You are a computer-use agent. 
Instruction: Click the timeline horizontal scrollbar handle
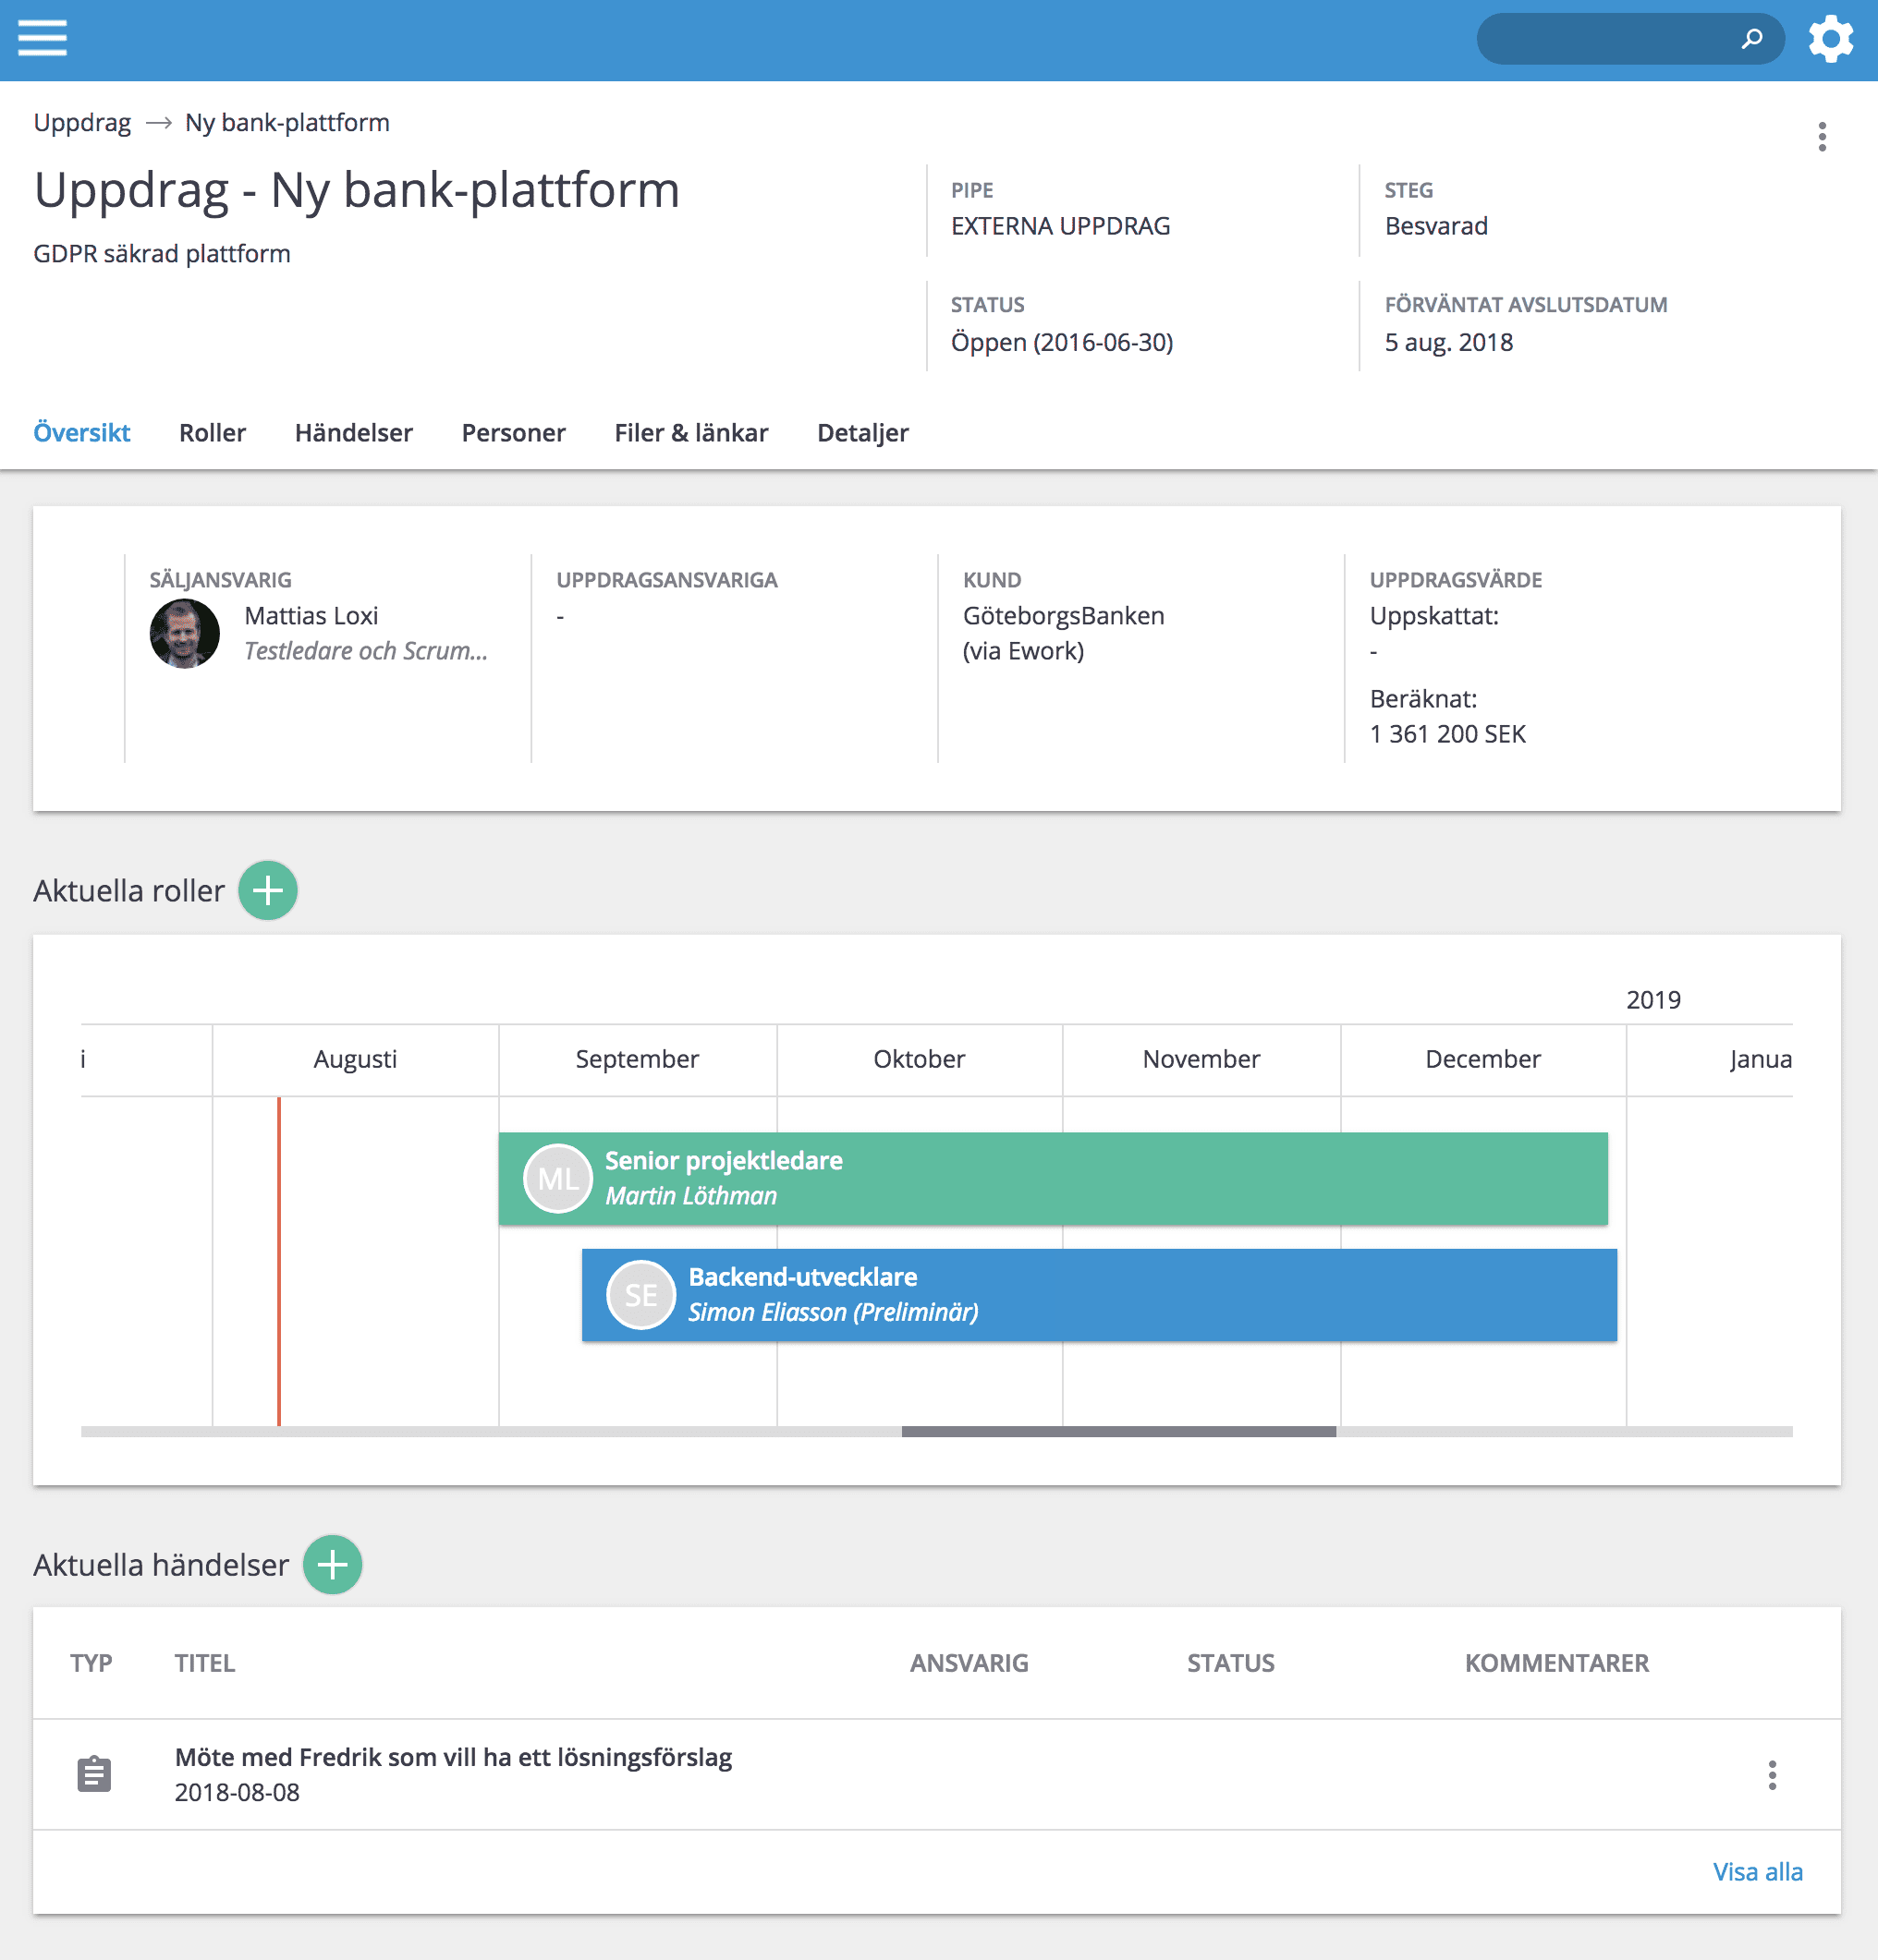click(1118, 1432)
